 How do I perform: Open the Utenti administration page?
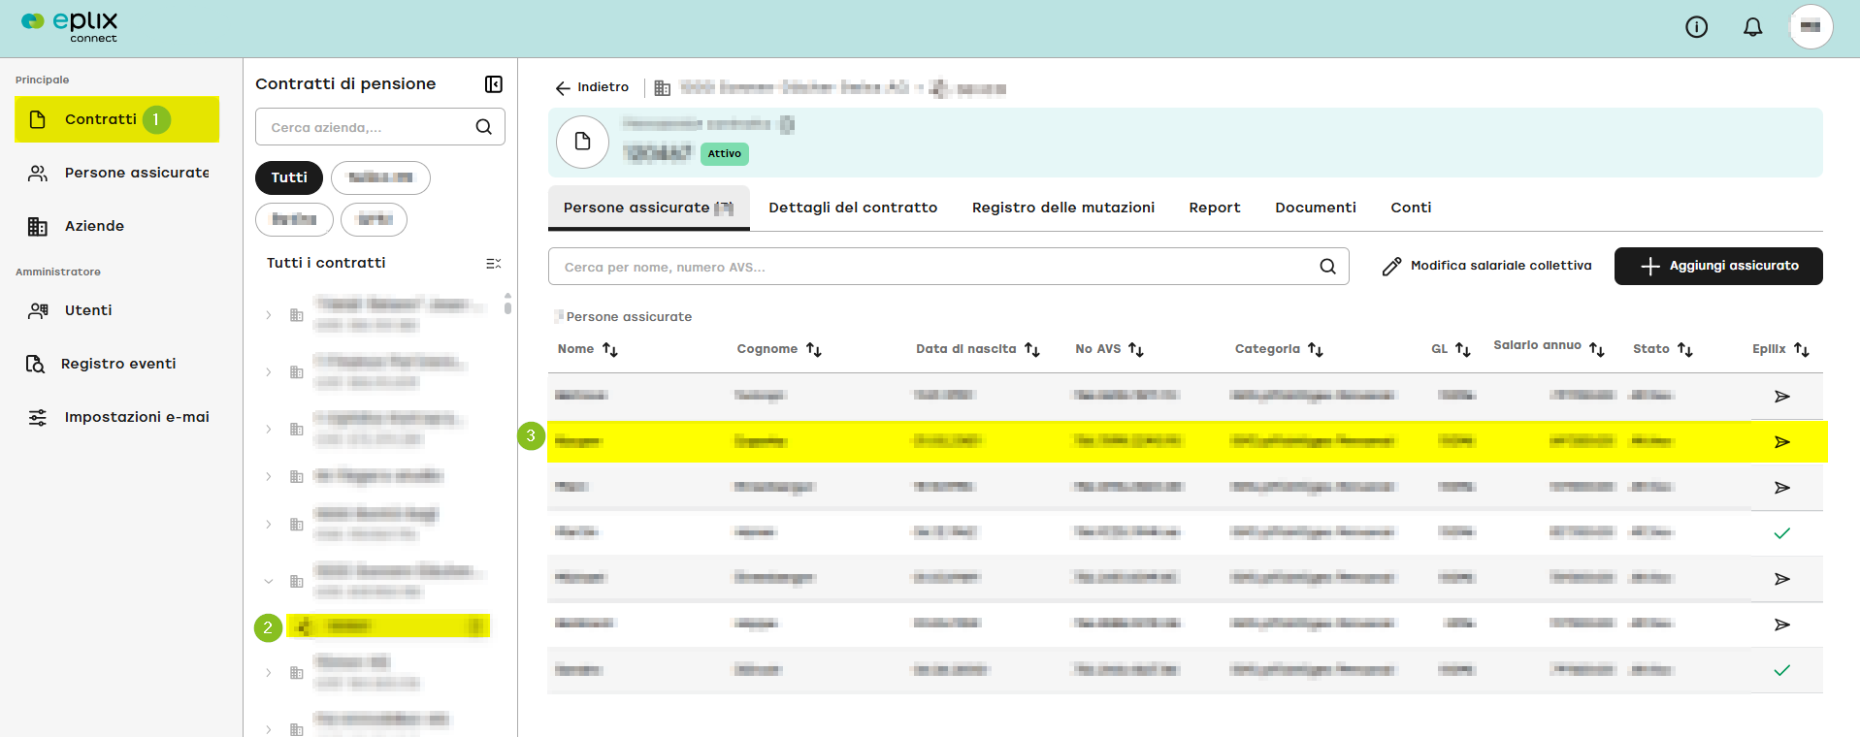click(117, 310)
